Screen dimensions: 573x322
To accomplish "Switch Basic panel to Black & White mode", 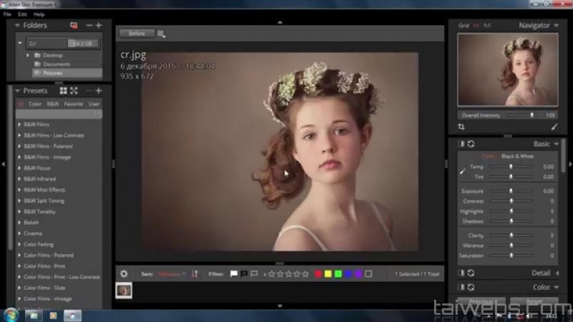I will [517, 156].
